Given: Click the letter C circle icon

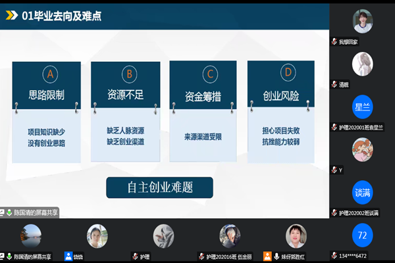Looking at the screenshot, I should [x=208, y=73].
